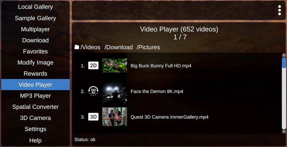The image size is (287, 147).
Task: Open the three-dot options menu
Action: (279, 10)
